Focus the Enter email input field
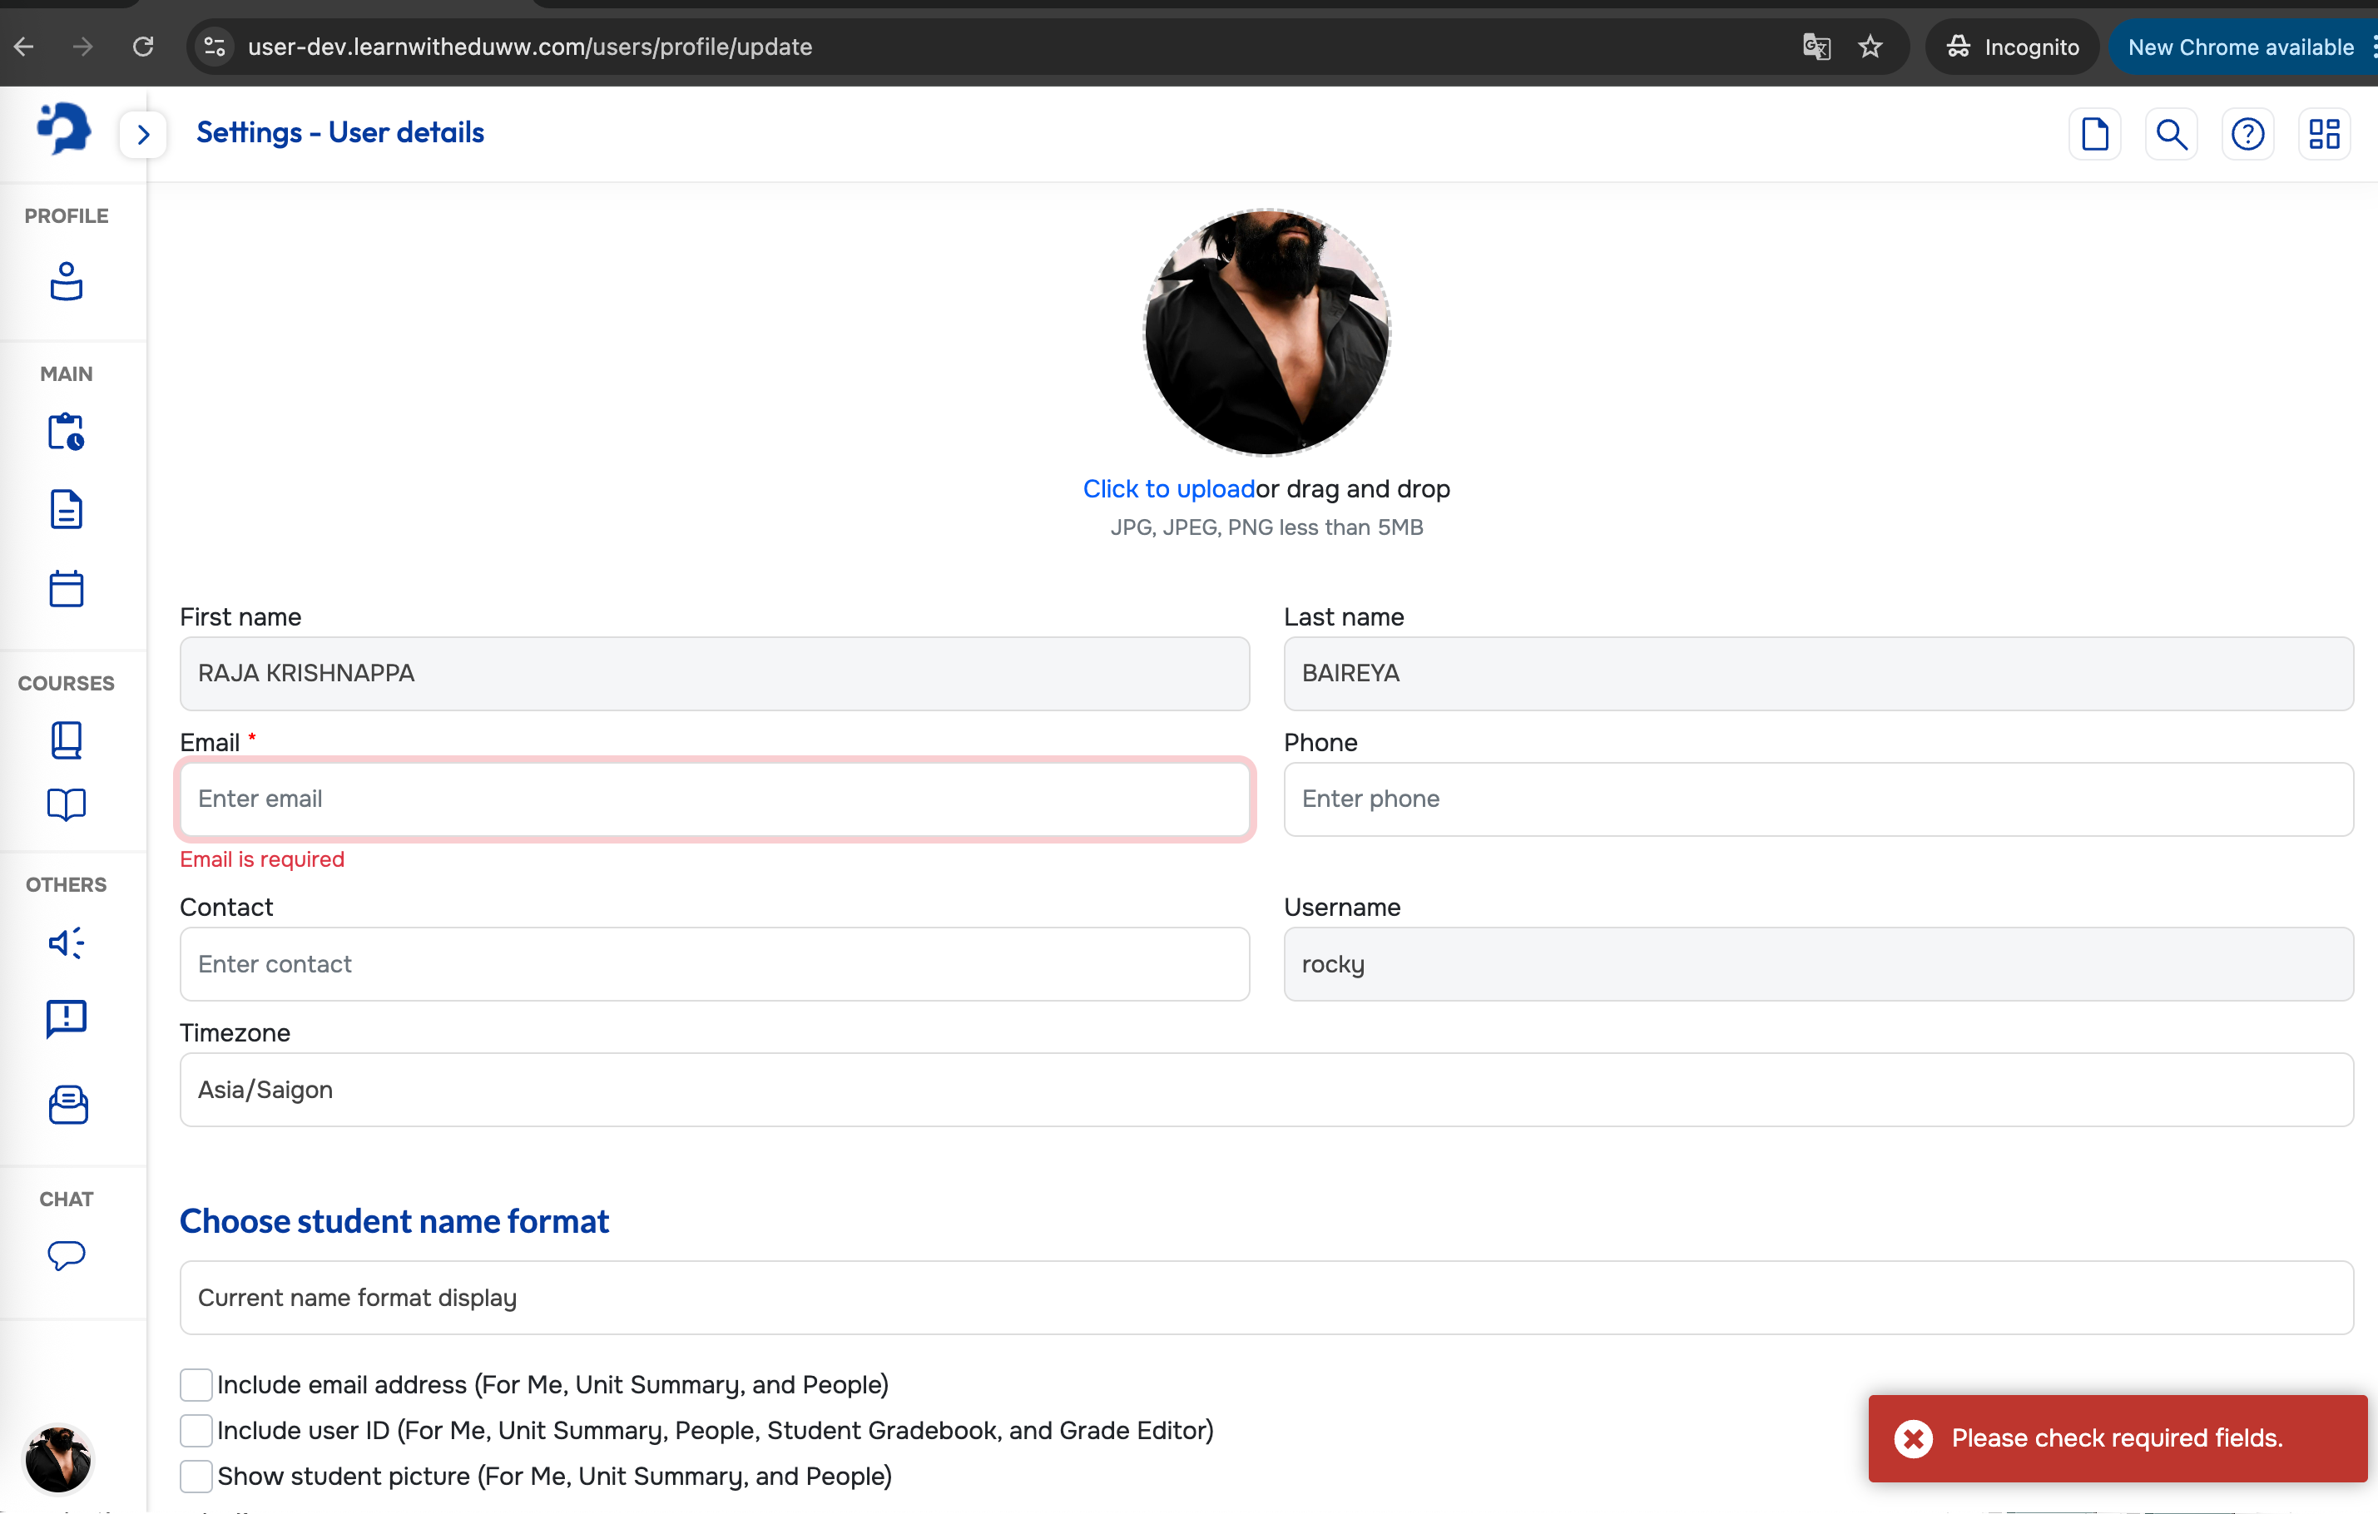Viewport: 2378px width, 1514px height. pos(714,799)
